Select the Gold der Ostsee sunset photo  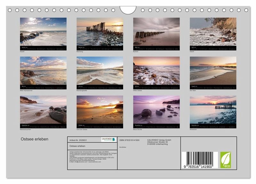click(x=100, y=110)
